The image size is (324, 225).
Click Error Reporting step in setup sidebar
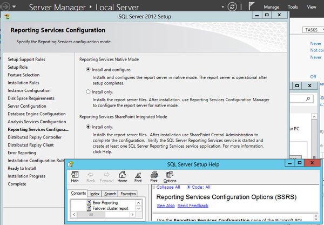(x=22, y=153)
